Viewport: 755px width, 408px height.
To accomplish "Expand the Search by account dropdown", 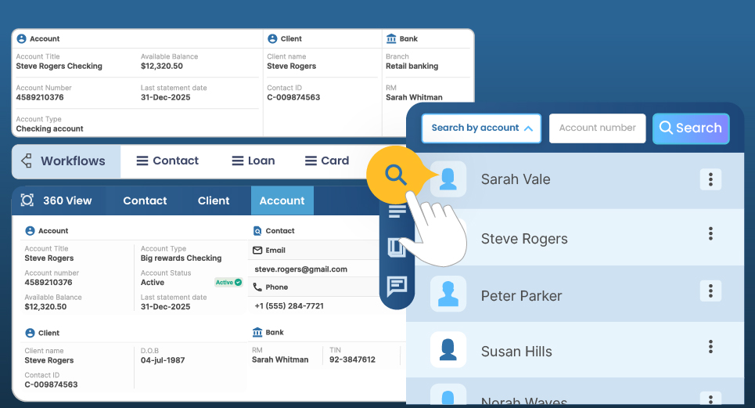I will click(481, 128).
